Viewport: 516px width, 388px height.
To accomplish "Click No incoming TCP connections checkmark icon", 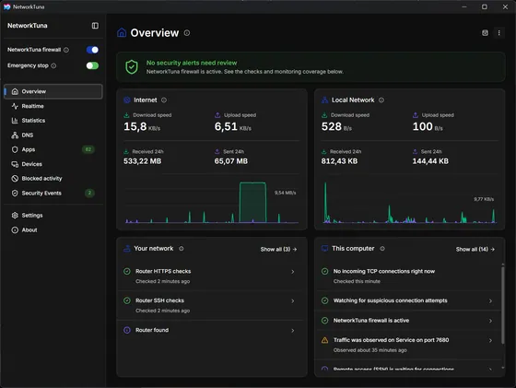I will click(x=324, y=271).
